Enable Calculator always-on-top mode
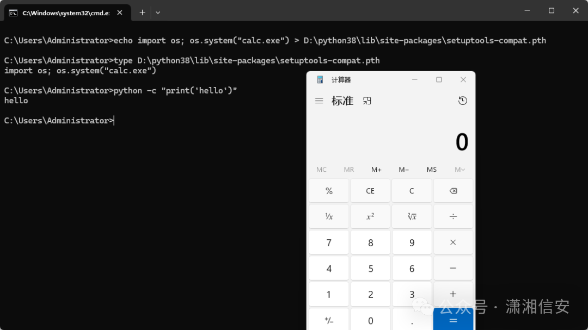Image resolution: width=588 pixels, height=330 pixels. click(366, 101)
